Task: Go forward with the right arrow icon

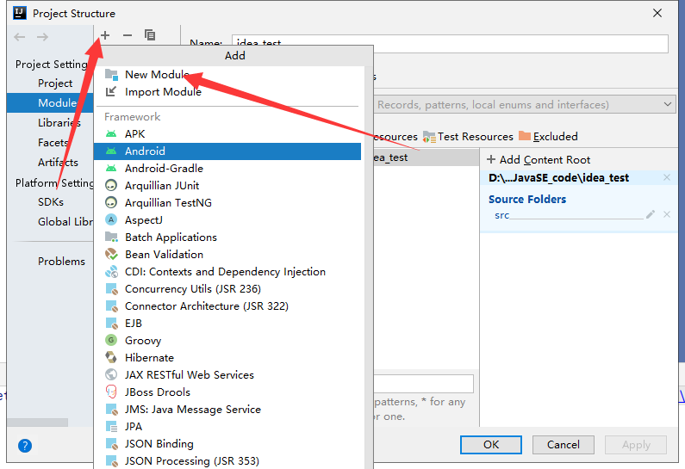Action: pos(42,37)
